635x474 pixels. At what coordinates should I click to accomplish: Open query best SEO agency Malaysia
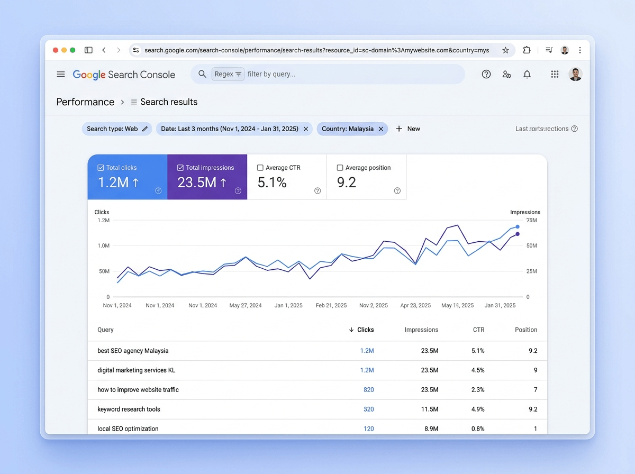pos(133,351)
